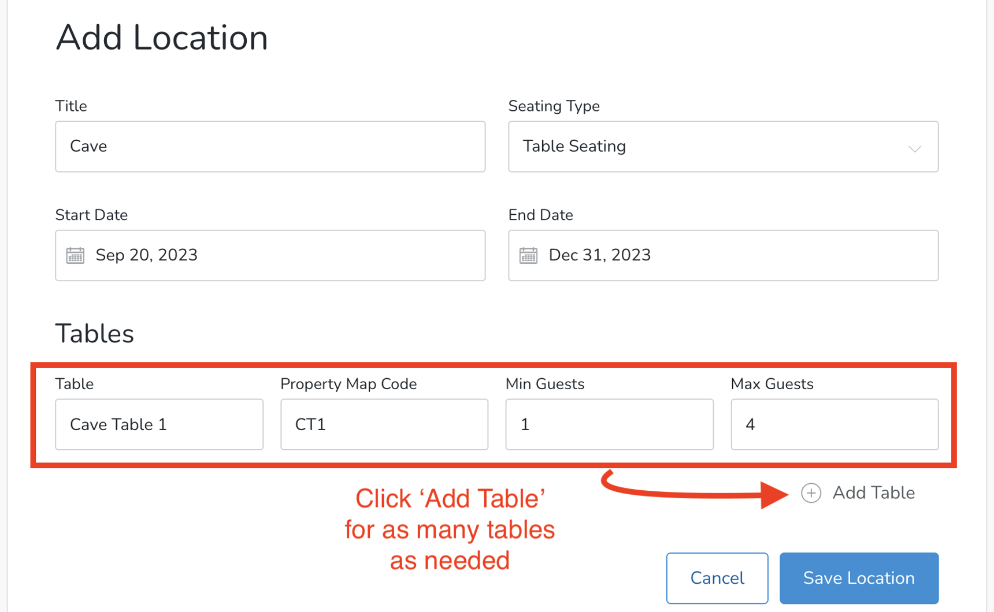Click the Max Guests column label
Viewport: 994px width, 612px height.
click(x=771, y=383)
